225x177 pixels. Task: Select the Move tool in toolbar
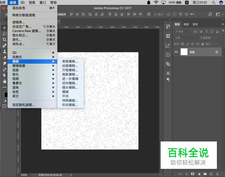click(5, 28)
